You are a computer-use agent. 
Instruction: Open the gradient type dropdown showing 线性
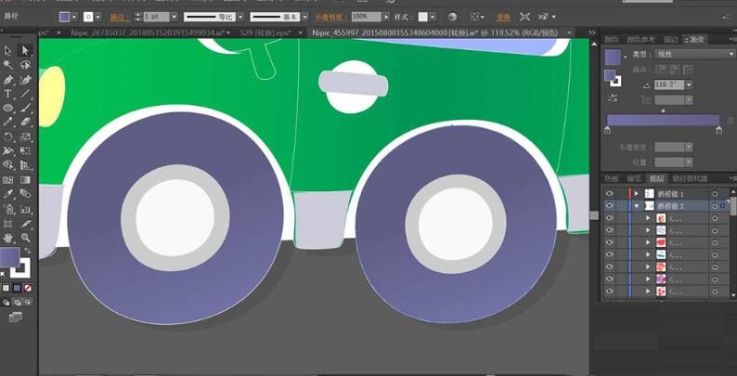[694, 54]
